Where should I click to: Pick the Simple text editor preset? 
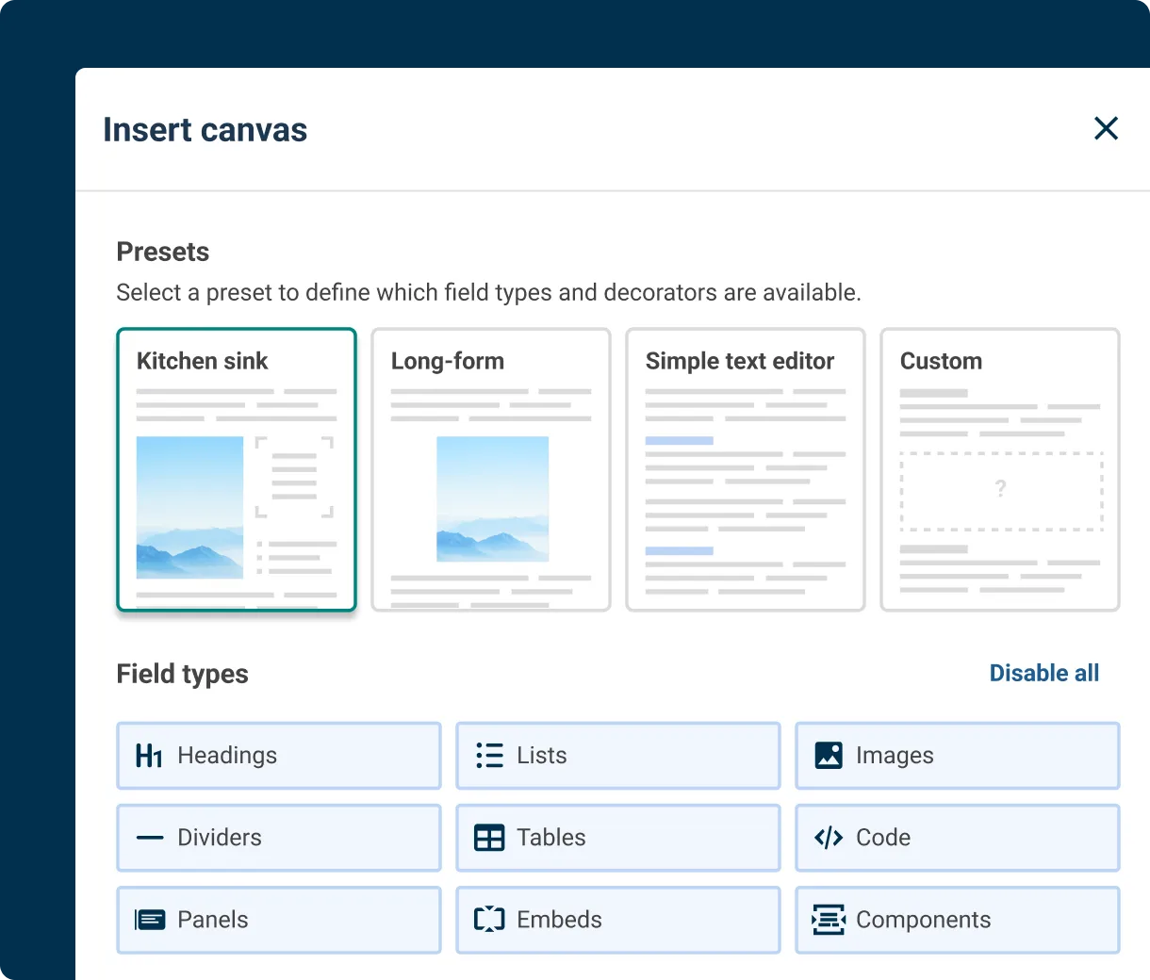tap(745, 469)
